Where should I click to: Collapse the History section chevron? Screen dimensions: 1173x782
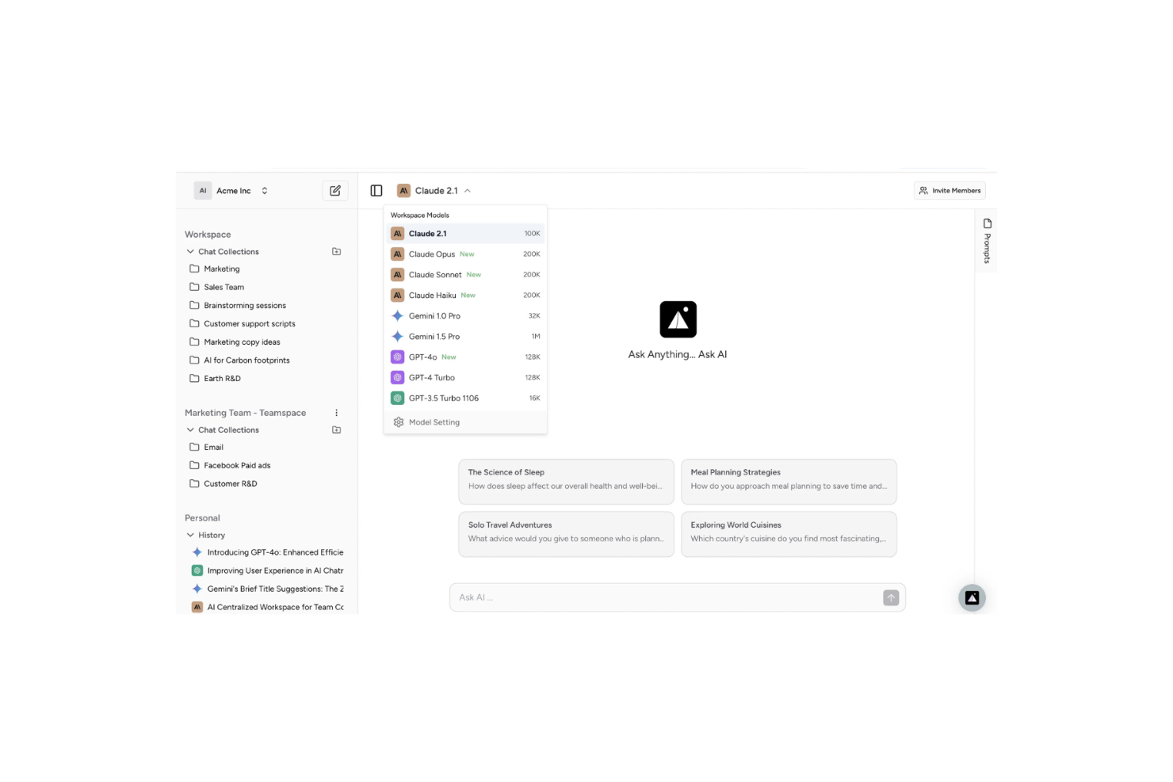[190, 535]
